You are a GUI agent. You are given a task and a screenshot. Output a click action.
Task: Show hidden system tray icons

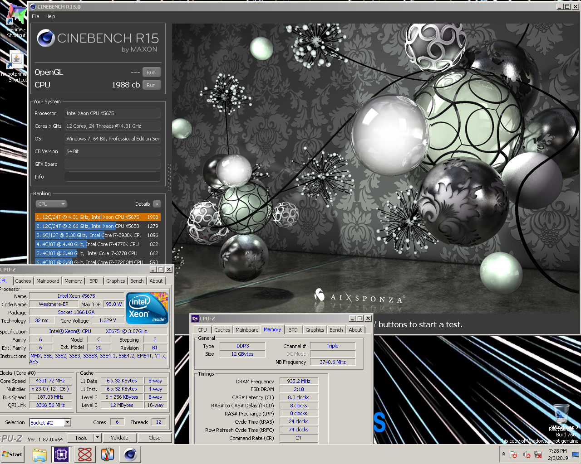click(x=503, y=454)
